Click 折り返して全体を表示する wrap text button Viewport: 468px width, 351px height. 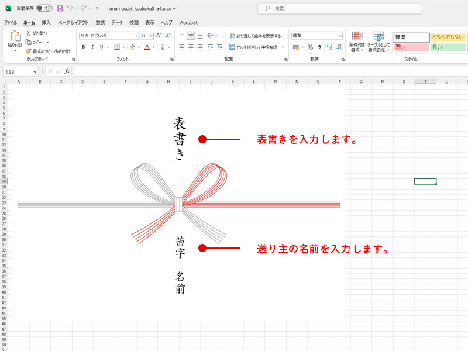(x=255, y=36)
